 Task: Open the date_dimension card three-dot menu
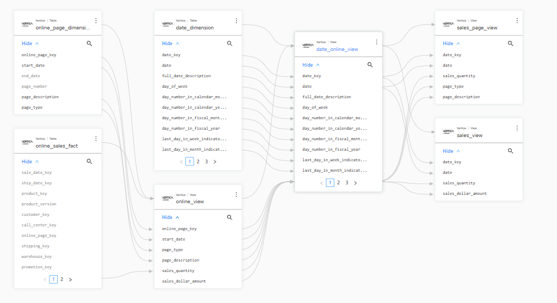[x=236, y=20]
